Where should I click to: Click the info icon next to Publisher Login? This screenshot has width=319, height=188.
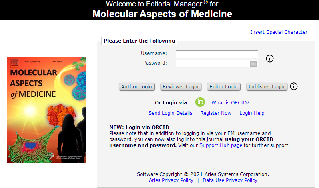(x=294, y=86)
